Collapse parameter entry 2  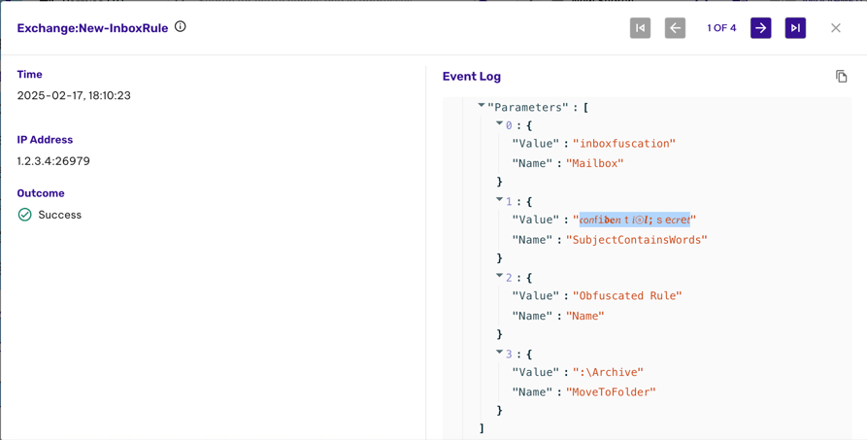500,276
